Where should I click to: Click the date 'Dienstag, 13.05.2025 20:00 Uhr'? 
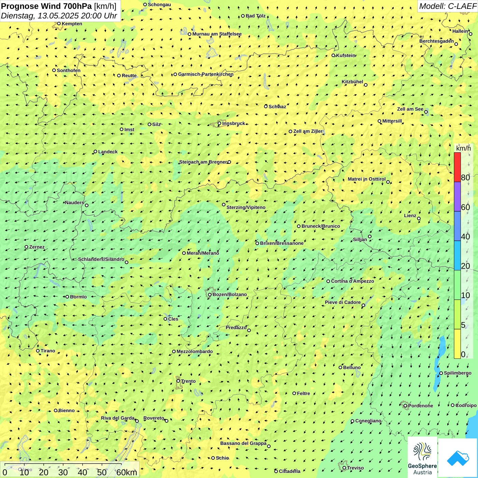pyautogui.click(x=59, y=16)
